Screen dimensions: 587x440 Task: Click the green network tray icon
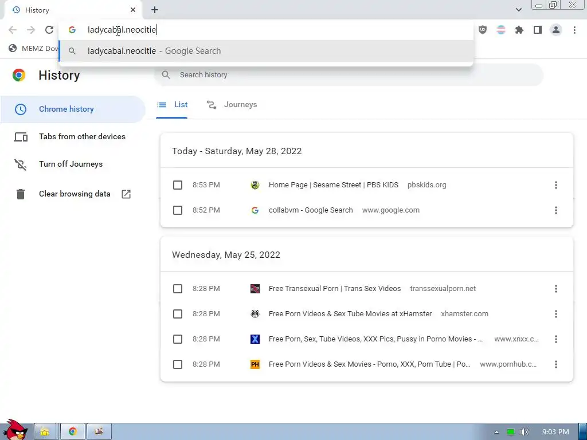pyautogui.click(x=510, y=432)
